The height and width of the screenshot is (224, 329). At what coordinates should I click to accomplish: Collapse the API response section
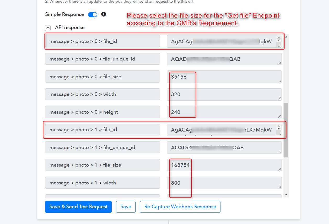tap(48, 28)
